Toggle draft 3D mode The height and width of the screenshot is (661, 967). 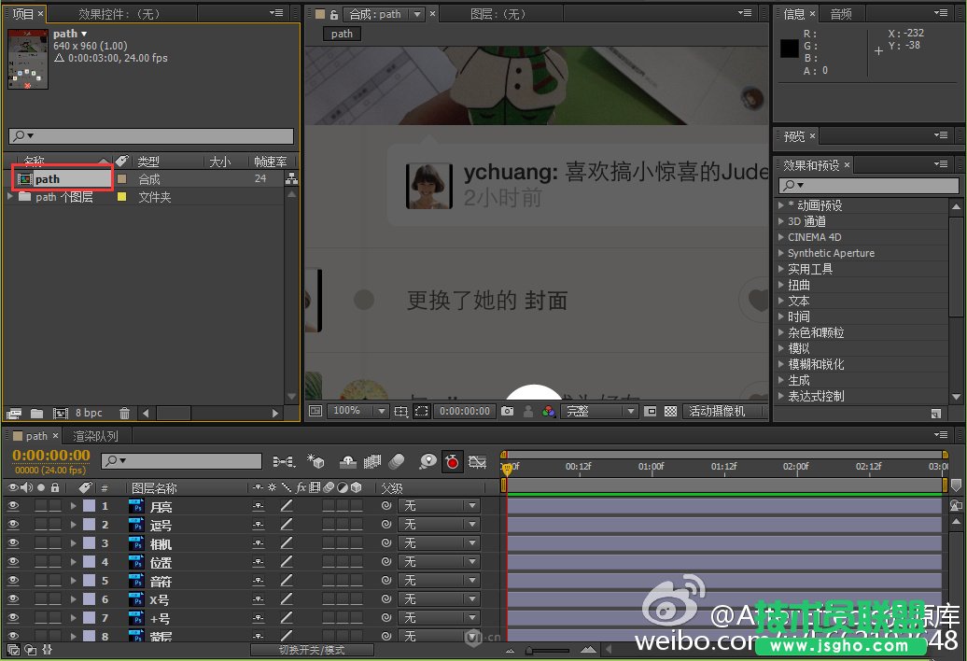tap(316, 460)
